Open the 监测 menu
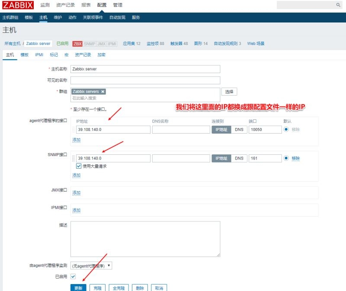Viewport: 346px width, 291px height. click(x=45, y=5)
